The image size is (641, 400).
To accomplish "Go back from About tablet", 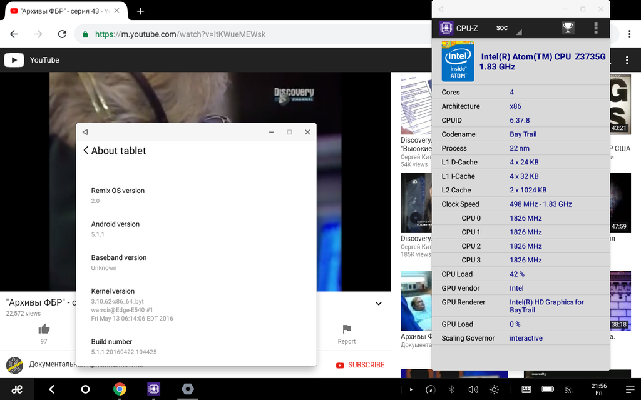I will [x=86, y=150].
